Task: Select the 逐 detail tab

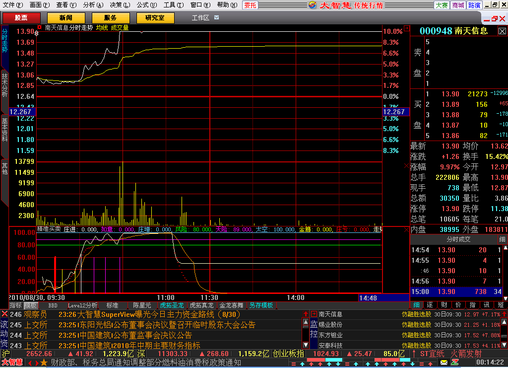Action: click(x=430, y=305)
